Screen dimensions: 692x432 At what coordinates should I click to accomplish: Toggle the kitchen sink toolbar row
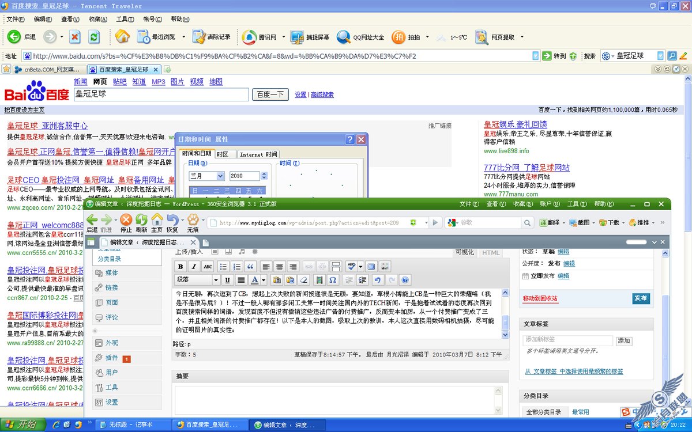[x=385, y=266]
